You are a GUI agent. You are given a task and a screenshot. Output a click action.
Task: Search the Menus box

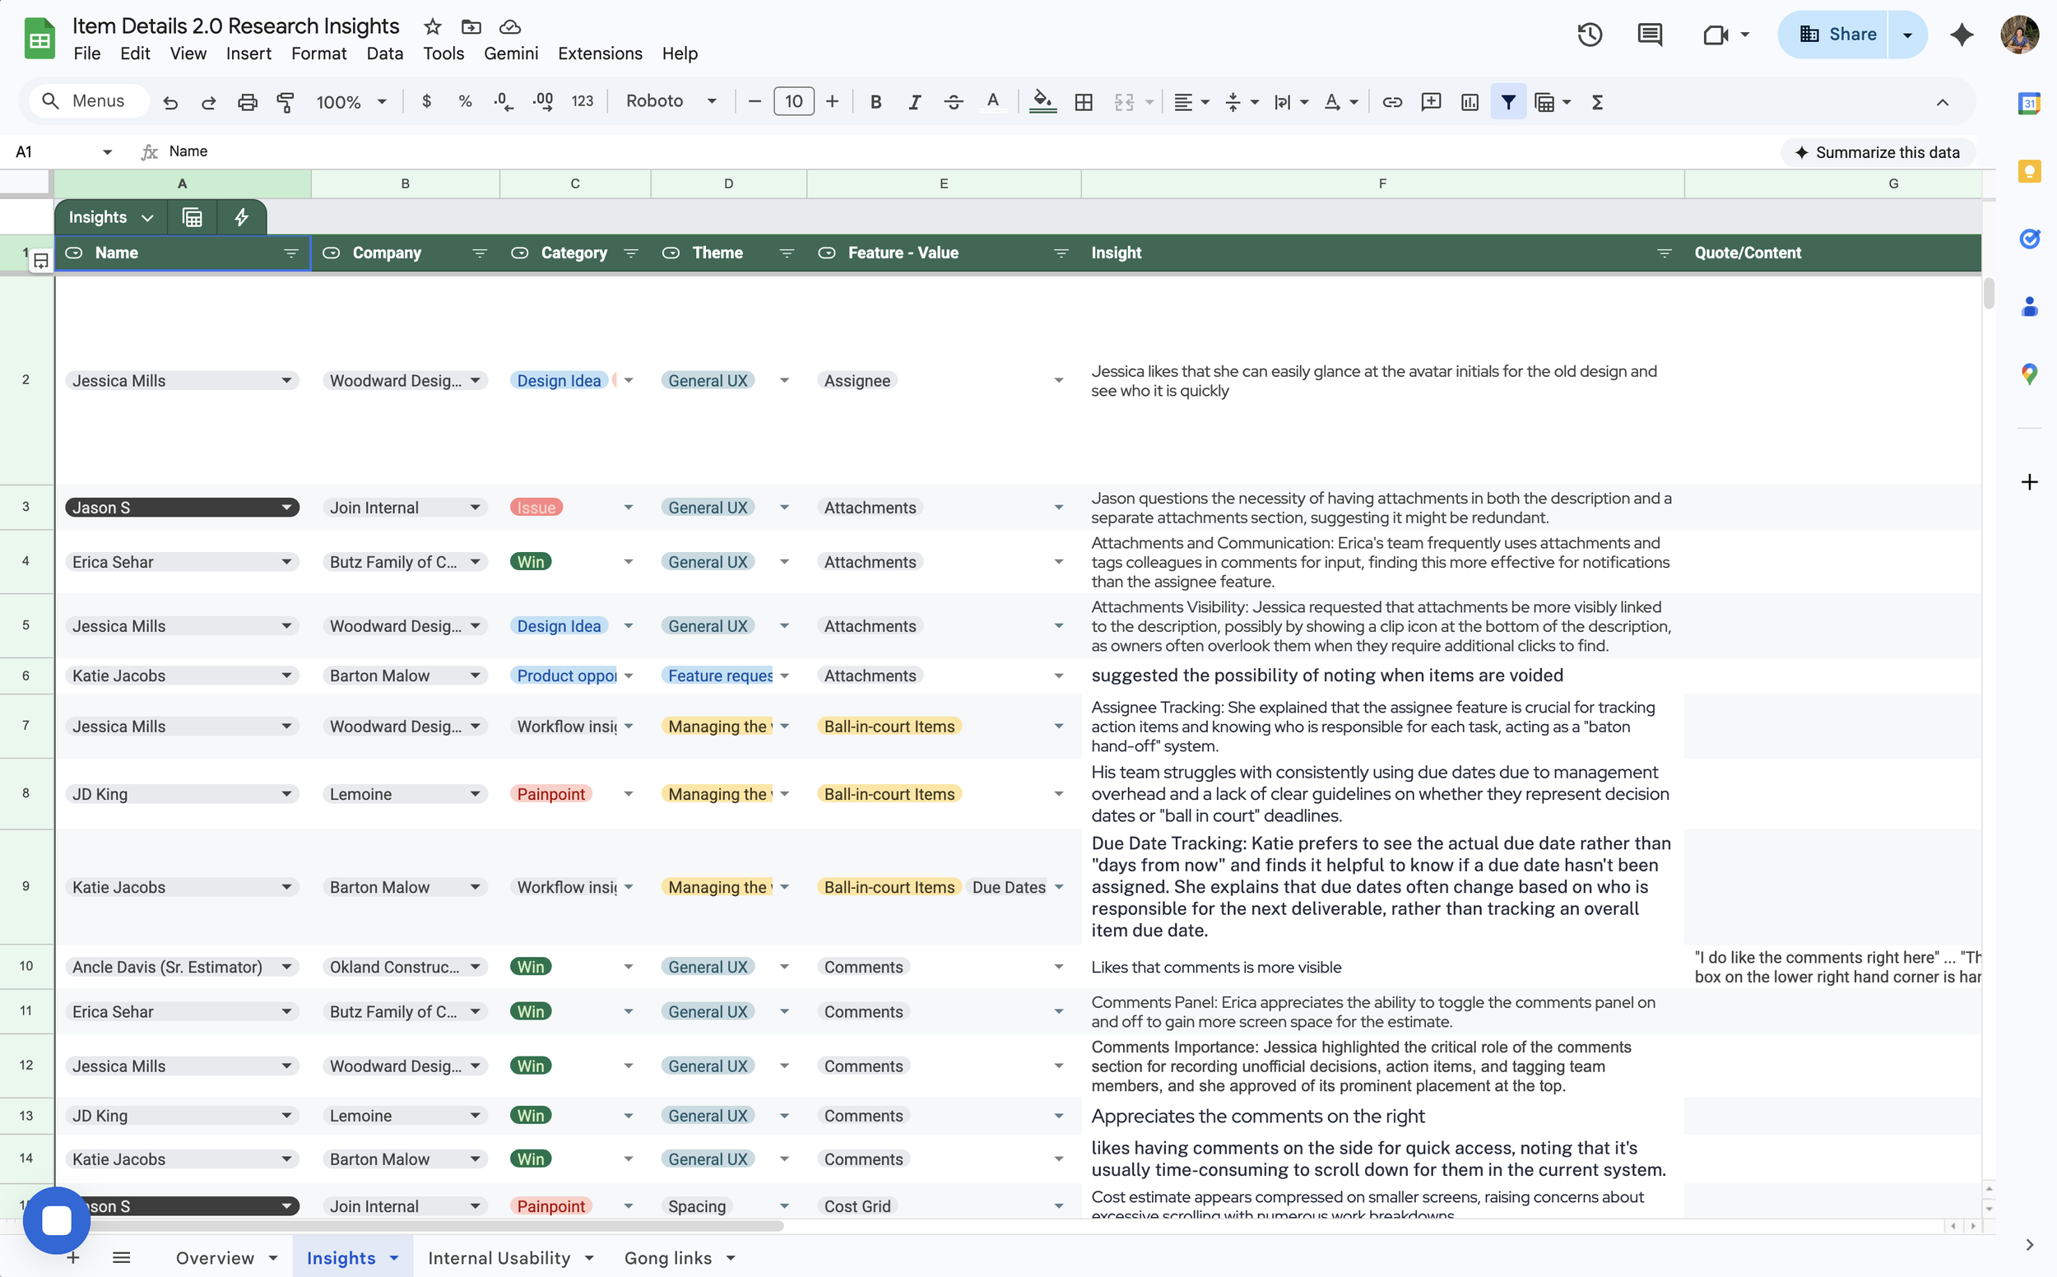point(88,101)
